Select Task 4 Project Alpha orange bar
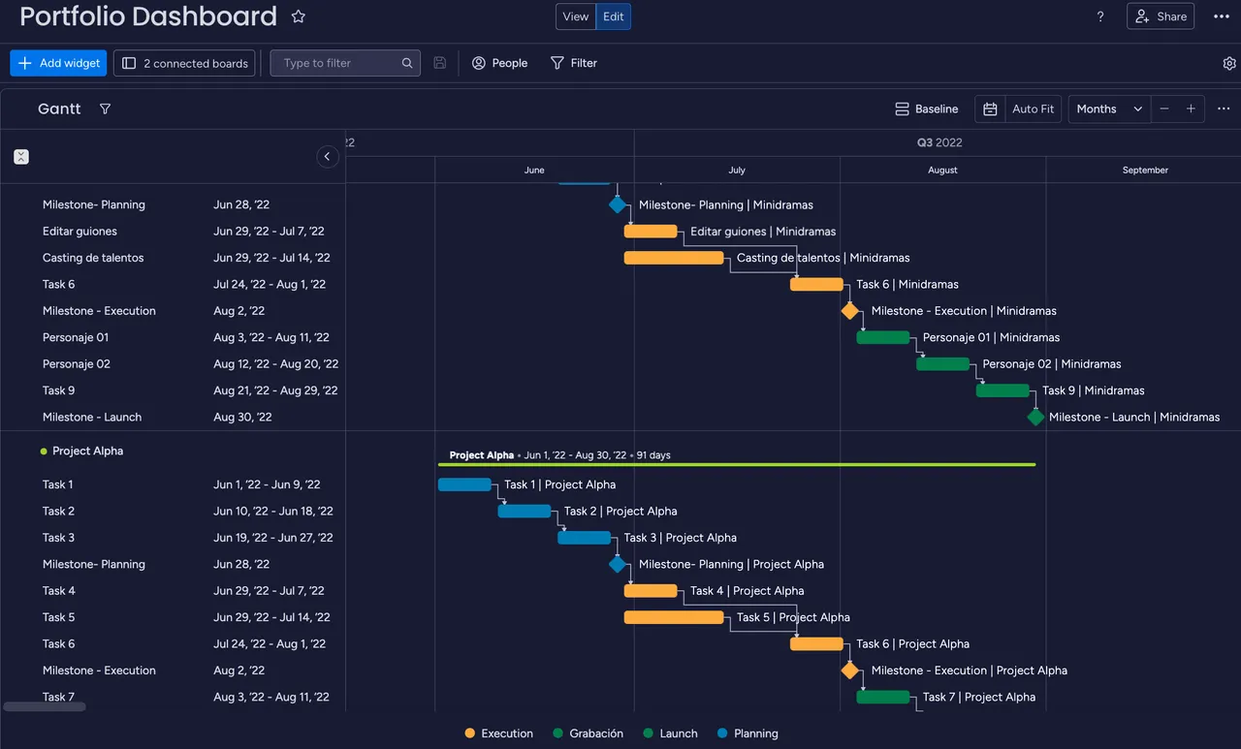 pyautogui.click(x=651, y=590)
